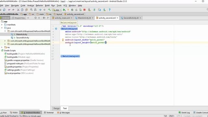Navigate back with the left arrow icon
This screenshot has width=208, height=117.
(40, 10)
